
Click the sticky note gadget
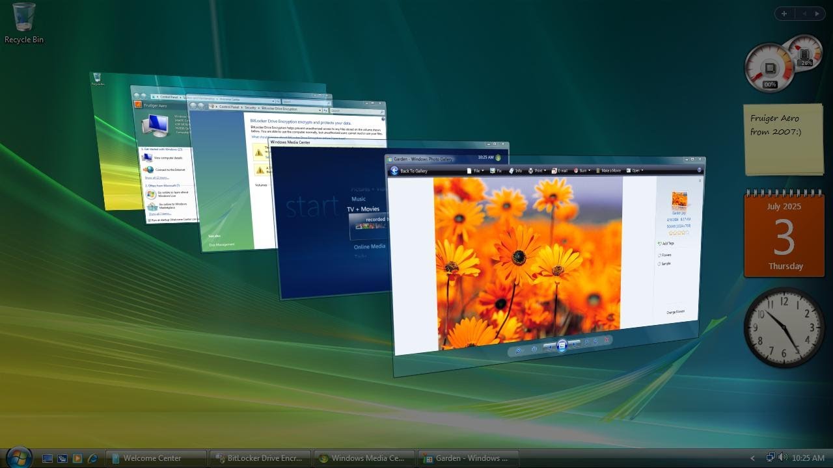pyautogui.click(x=784, y=139)
